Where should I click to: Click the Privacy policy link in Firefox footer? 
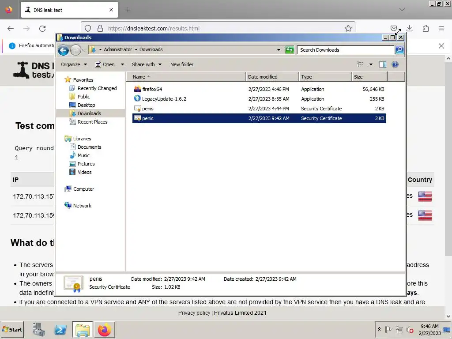pos(194,313)
